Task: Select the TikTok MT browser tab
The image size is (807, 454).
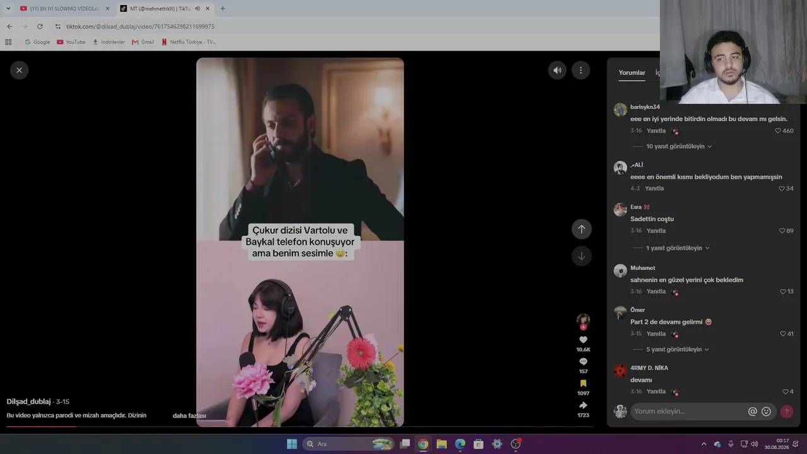Action: (165, 9)
